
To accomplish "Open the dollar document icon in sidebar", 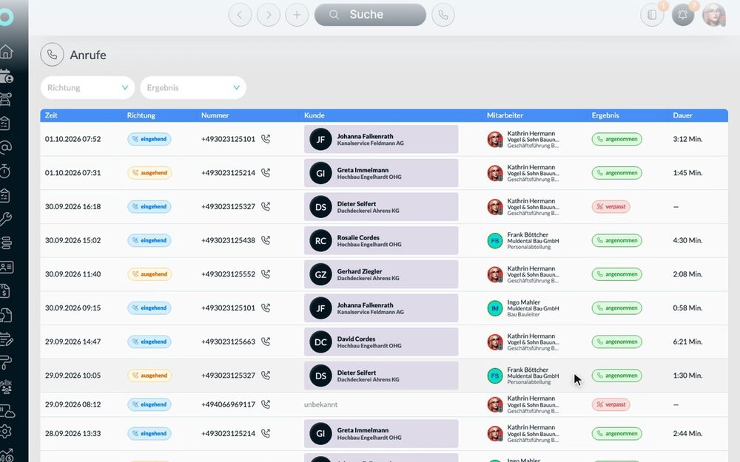I will 5,291.
